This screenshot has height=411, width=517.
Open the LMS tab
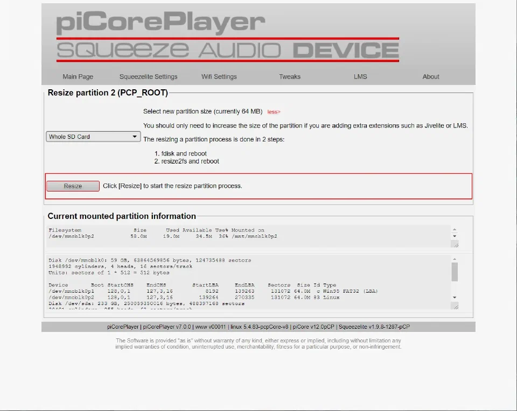tap(360, 76)
